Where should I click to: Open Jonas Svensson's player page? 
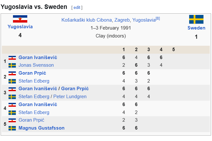(36, 65)
